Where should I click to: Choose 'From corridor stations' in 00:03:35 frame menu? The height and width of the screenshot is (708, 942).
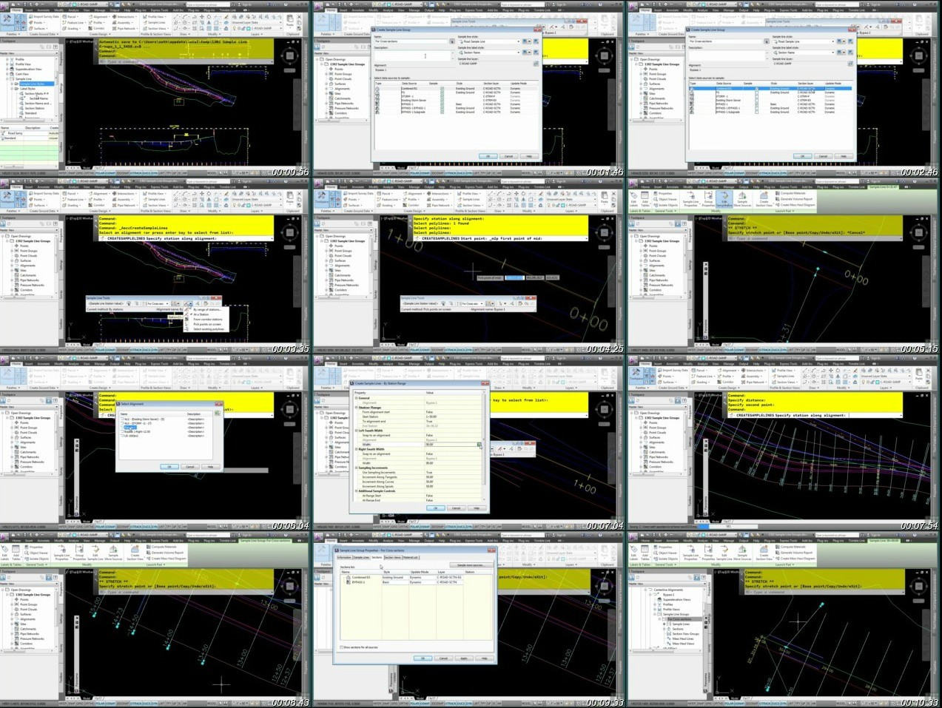(x=208, y=320)
